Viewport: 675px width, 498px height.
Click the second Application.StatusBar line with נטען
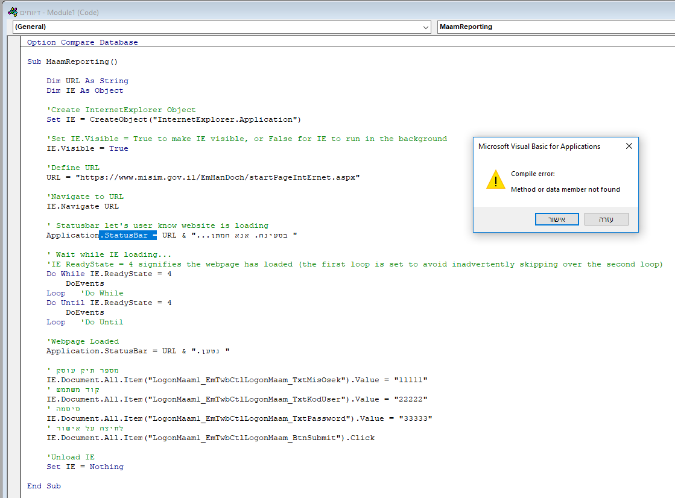pyautogui.click(x=138, y=351)
